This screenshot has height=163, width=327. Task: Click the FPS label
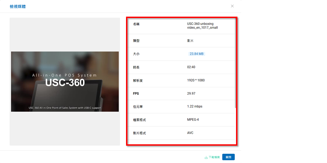pos(136,94)
